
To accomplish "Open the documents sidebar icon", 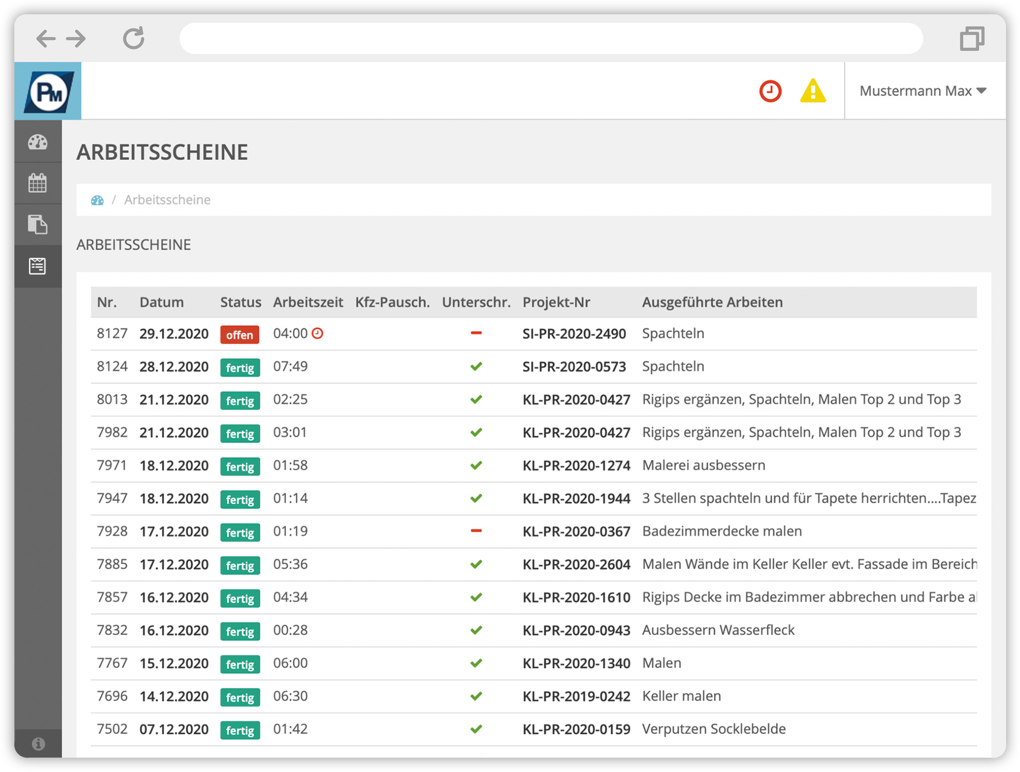I will 38,225.
